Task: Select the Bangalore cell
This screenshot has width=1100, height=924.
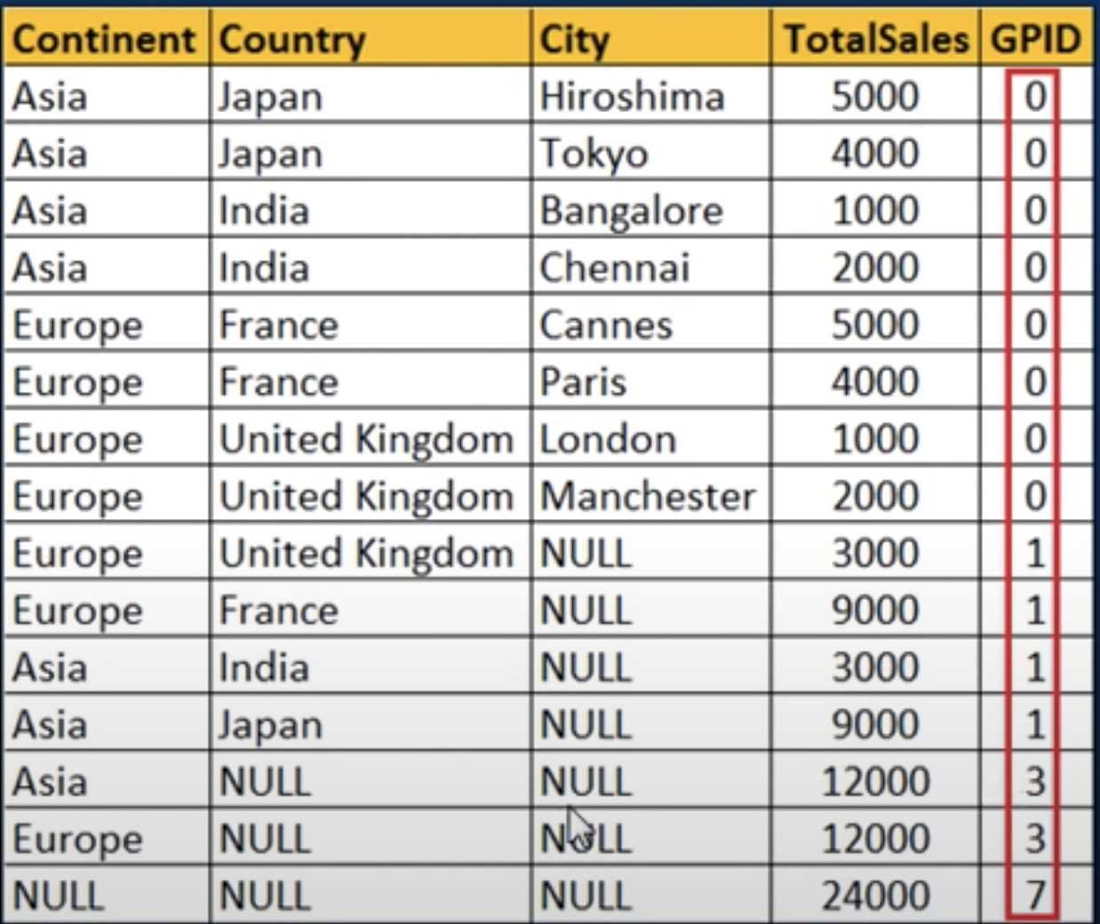Action: coord(651,210)
